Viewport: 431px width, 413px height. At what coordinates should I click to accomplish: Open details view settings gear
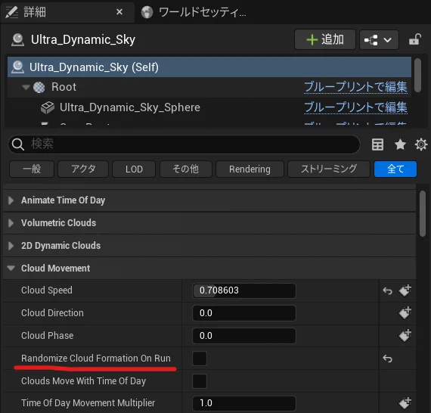coord(421,144)
